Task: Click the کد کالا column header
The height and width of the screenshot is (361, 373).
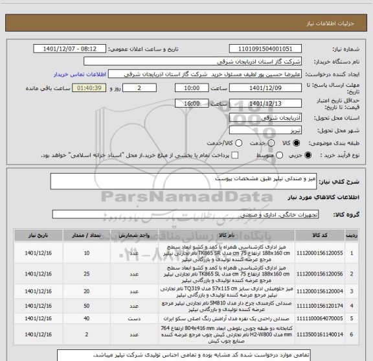Action: (320, 235)
